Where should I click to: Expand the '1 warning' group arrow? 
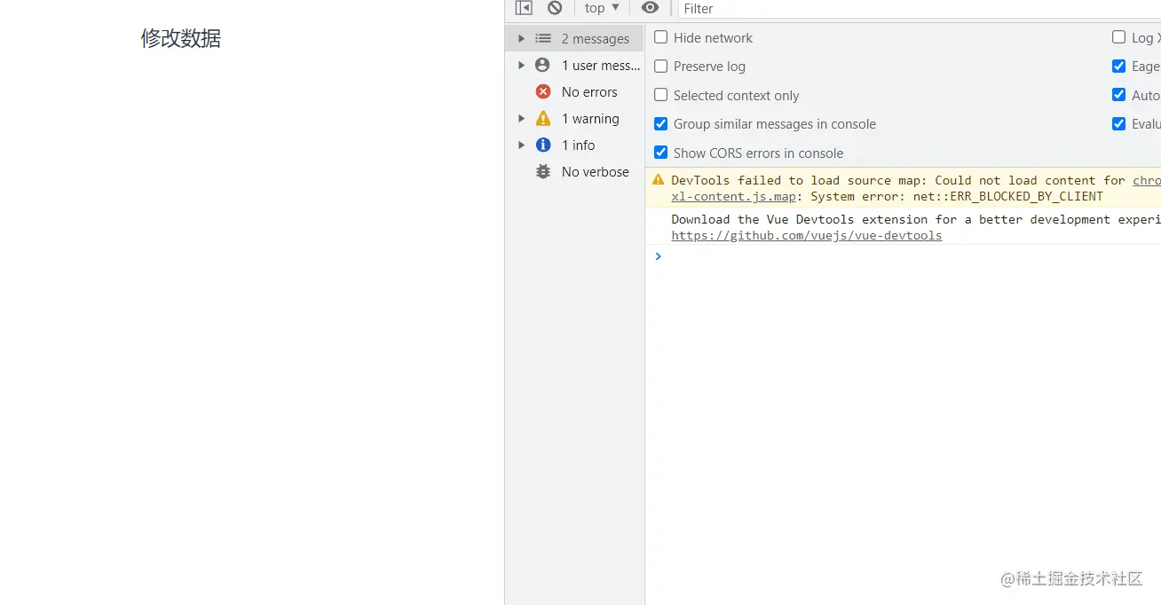point(521,119)
